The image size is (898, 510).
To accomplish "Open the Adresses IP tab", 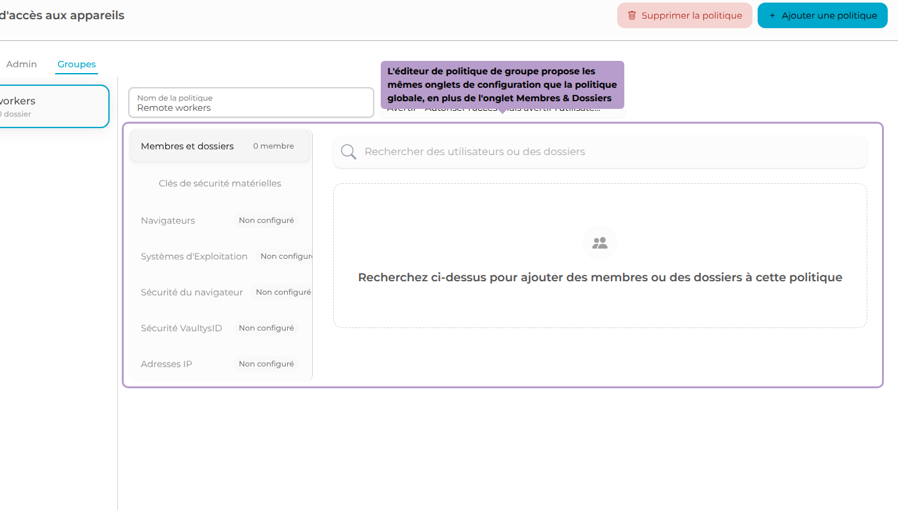I will (220, 364).
